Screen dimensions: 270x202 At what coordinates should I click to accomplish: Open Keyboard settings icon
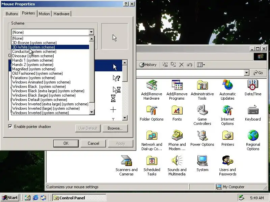pos(253,113)
